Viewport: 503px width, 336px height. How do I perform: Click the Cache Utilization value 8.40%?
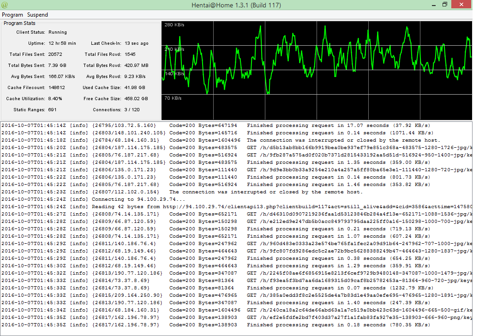[x=55, y=99]
